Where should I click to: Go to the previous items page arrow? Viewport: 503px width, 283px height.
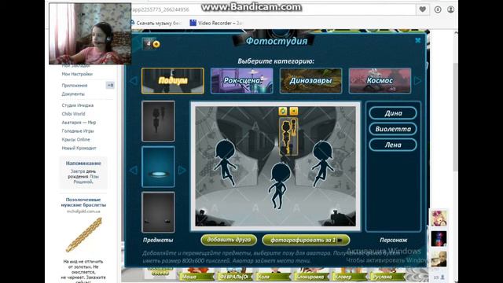[x=134, y=170]
